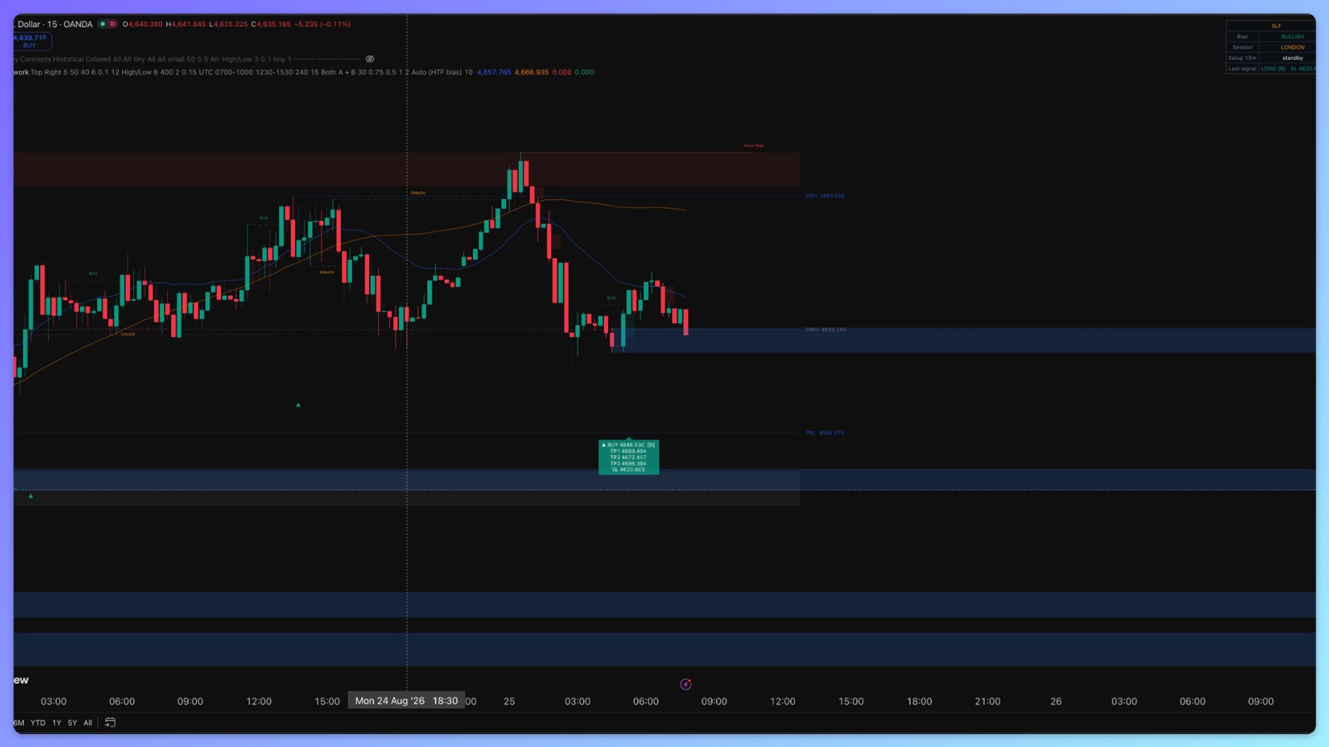Click the teal up-arrow signal marker below 12:00 candles
1329x747 pixels.
click(298, 405)
